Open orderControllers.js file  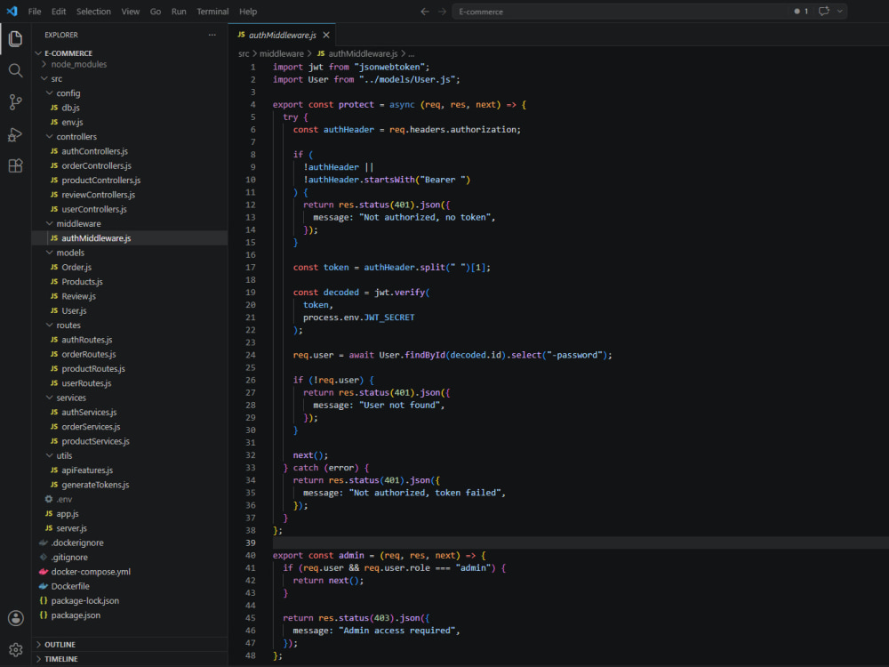96,165
